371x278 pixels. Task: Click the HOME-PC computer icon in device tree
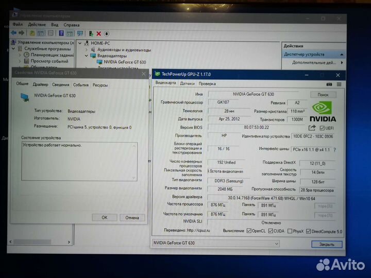click(87, 43)
